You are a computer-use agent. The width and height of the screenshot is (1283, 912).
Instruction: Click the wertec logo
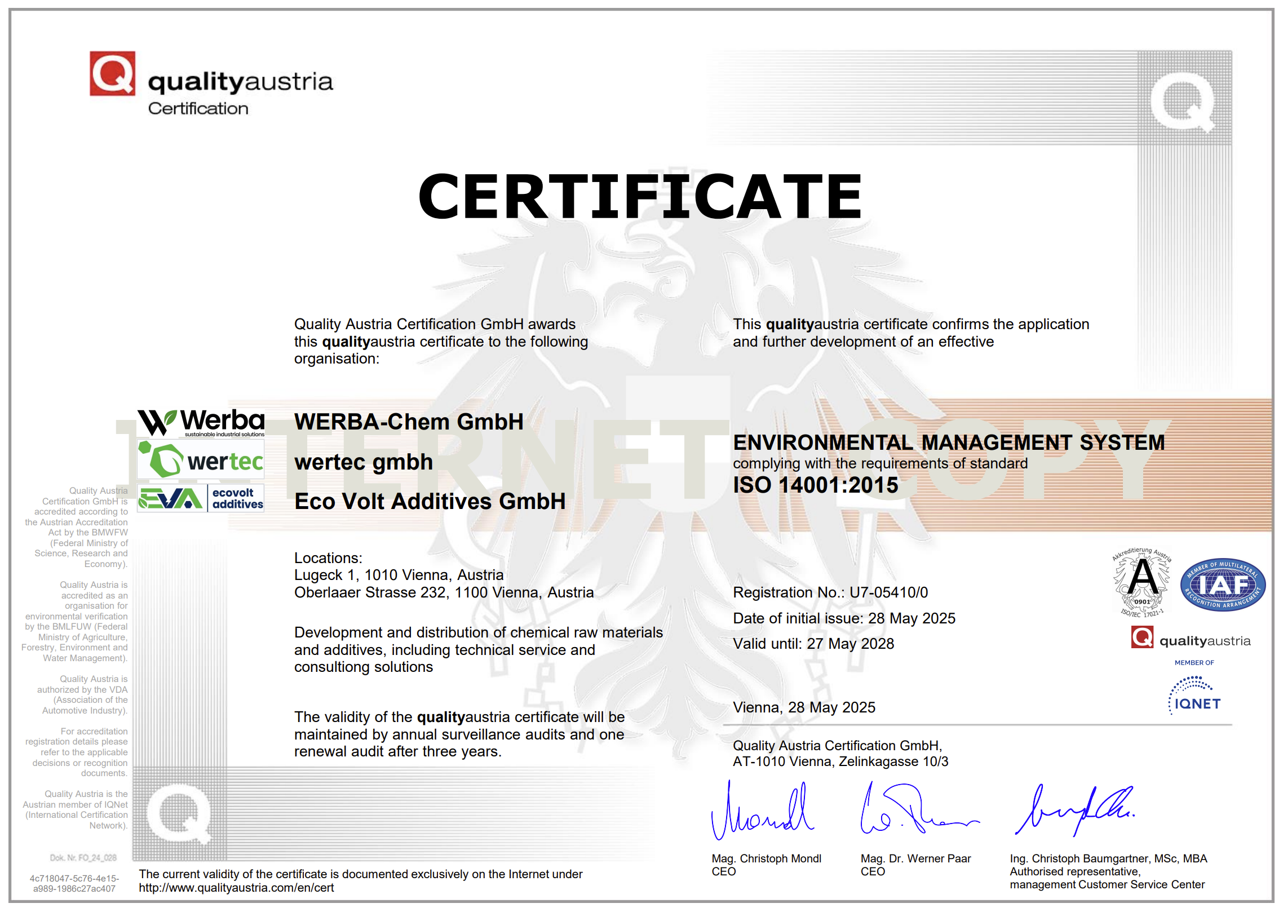coord(201,461)
